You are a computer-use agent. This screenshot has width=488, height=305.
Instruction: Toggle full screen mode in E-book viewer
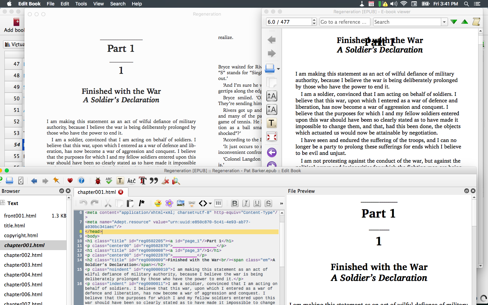tap(272, 137)
